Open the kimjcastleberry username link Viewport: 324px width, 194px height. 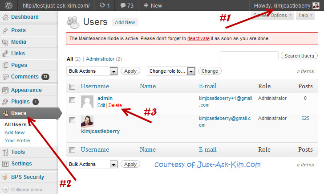tap(101, 131)
